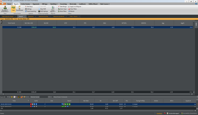The height and width of the screenshot is (115, 198).
Task: Click Stop HUD
Action: [x=42, y=9]
